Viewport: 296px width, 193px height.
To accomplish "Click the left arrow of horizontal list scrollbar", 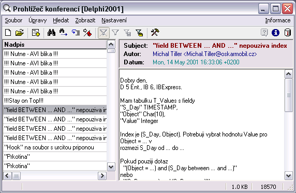I will click(7, 176).
